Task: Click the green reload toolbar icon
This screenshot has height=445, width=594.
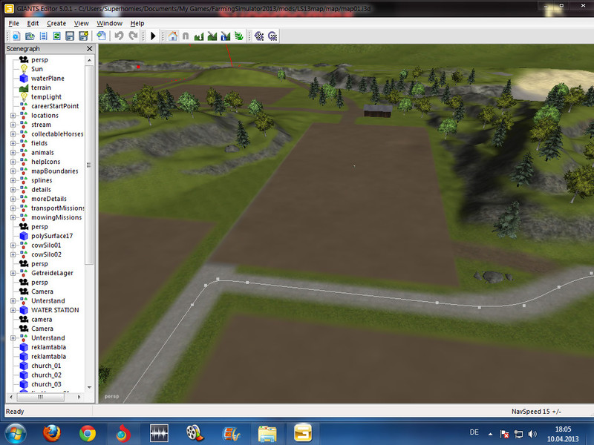Action: tap(56, 36)
